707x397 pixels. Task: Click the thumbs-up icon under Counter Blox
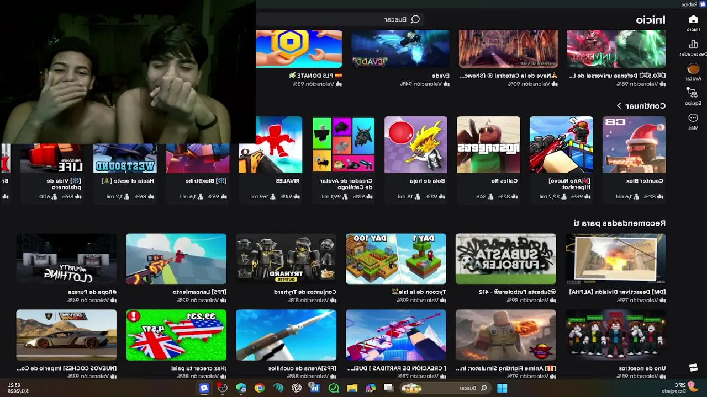[x=660, y=196]
